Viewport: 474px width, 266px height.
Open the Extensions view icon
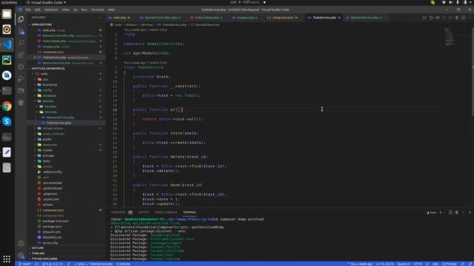pos(21,55)
